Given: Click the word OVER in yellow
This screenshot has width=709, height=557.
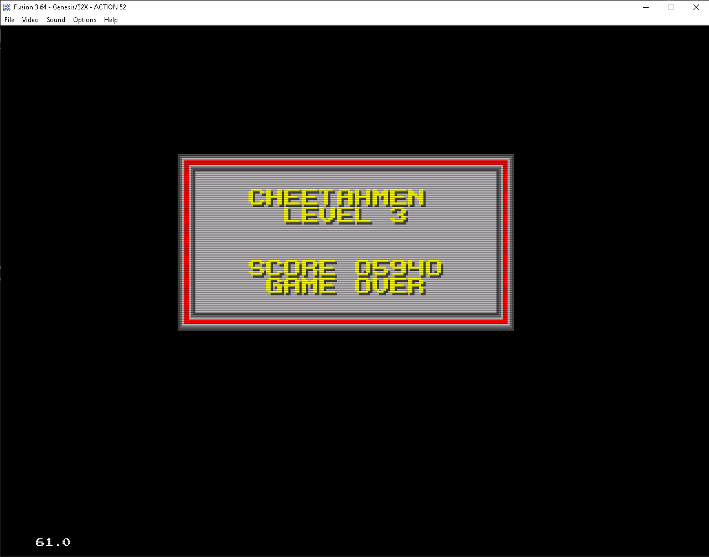Looking at the screenshot, I should 390,286.
